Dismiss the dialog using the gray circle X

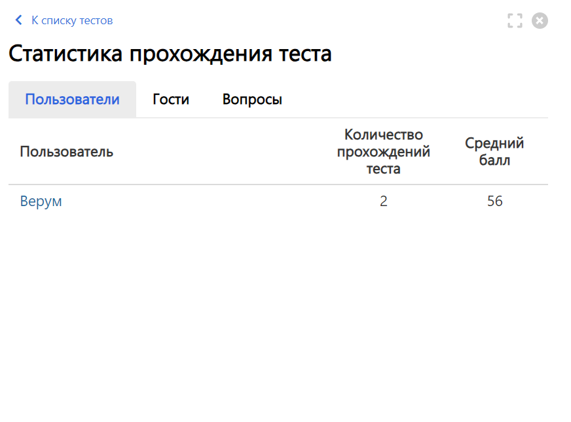pyautogui.click(x=540, y=21)
